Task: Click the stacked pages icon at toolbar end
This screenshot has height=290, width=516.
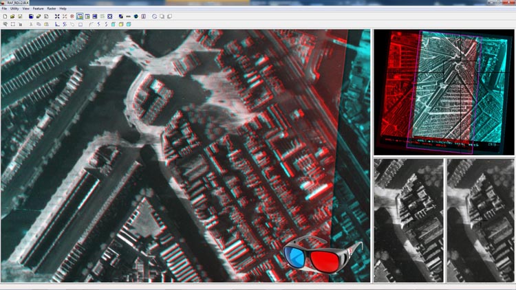Action: pyautogui.click(x=169, y=16)
